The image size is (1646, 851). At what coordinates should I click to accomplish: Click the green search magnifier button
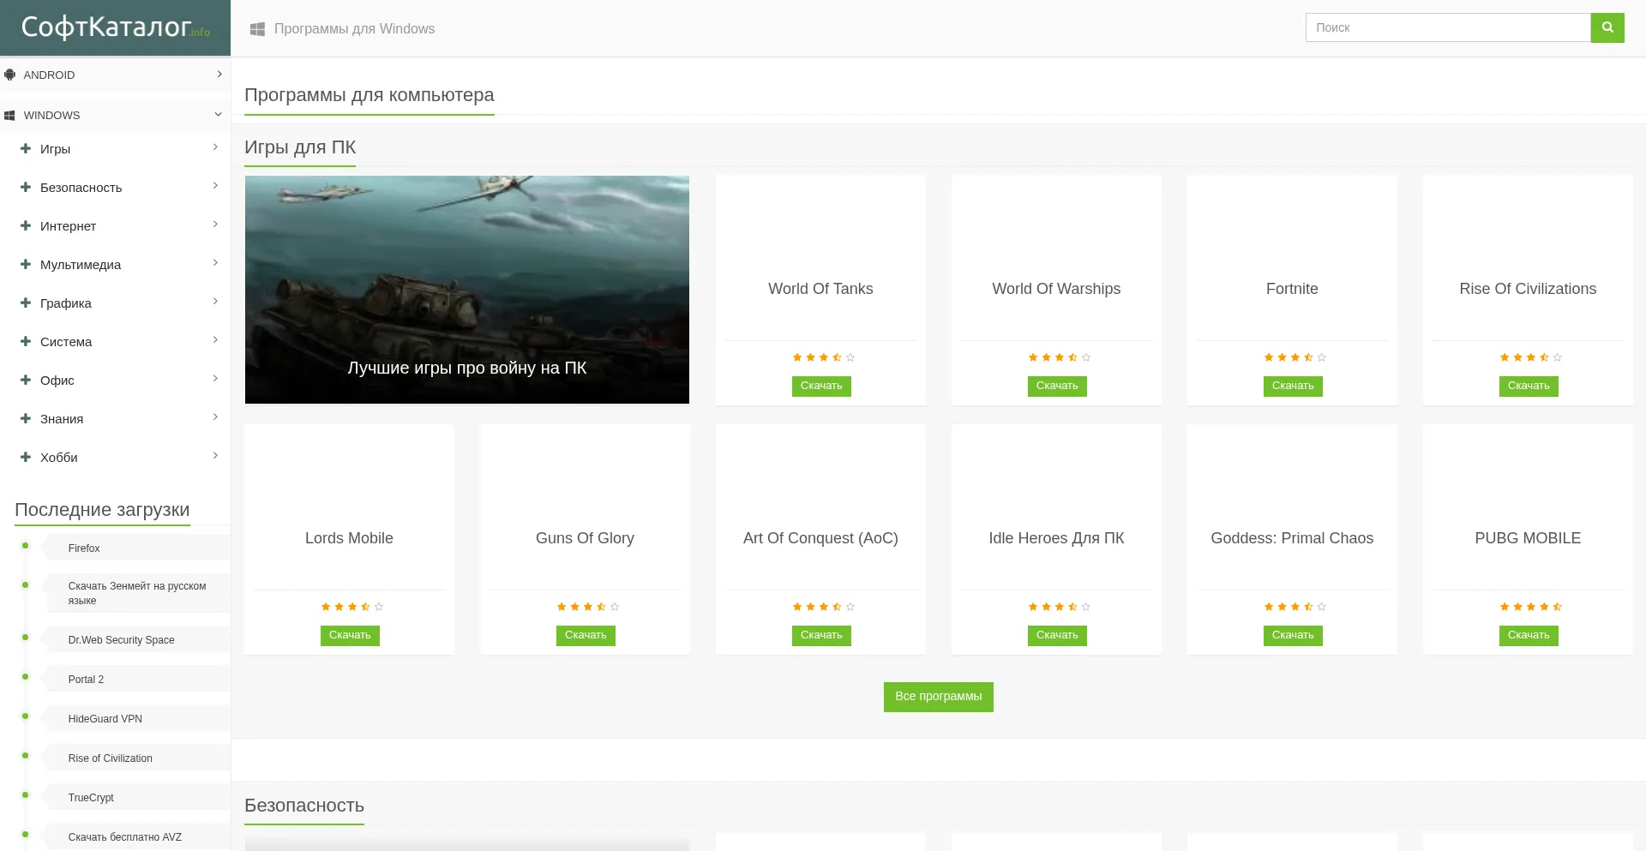pyautogui.click(x=1607, y=27)
